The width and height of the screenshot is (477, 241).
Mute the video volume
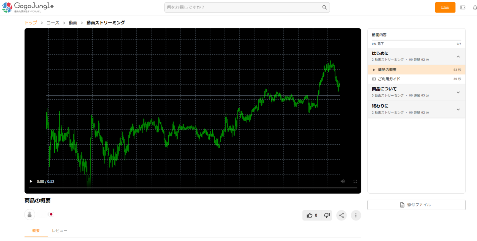343,181
